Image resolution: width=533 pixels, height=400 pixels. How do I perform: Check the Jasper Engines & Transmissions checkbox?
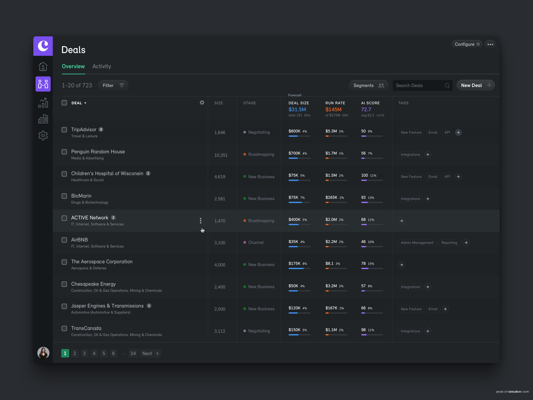64,306
